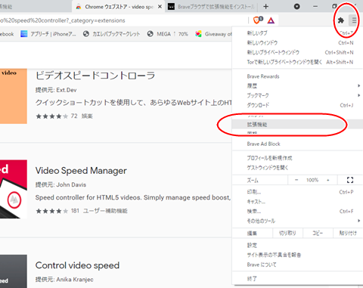Click the Brave拡張機能 tab's dark favicon
Screen dimensions: 363x288
171,7
